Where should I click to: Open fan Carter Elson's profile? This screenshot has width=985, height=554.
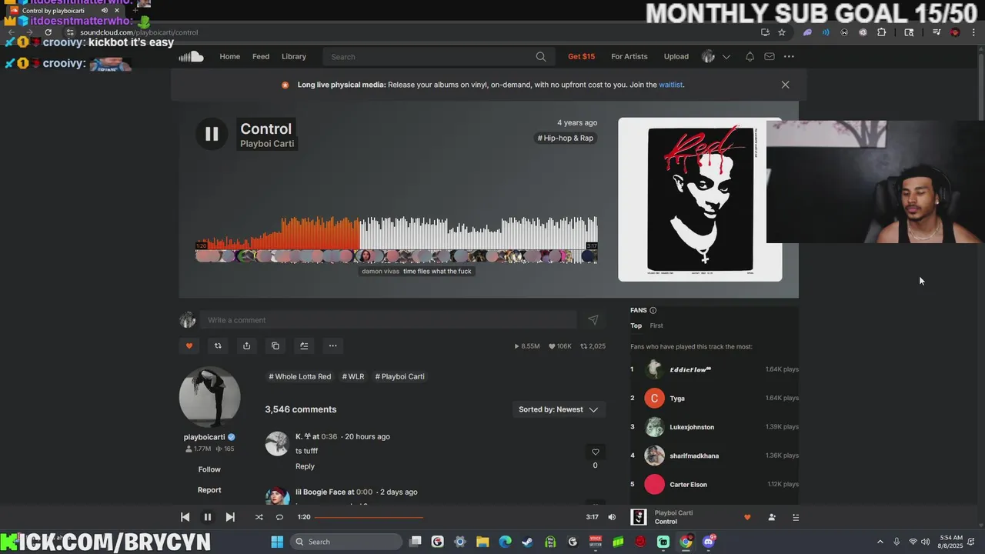[x=688, y=485]
